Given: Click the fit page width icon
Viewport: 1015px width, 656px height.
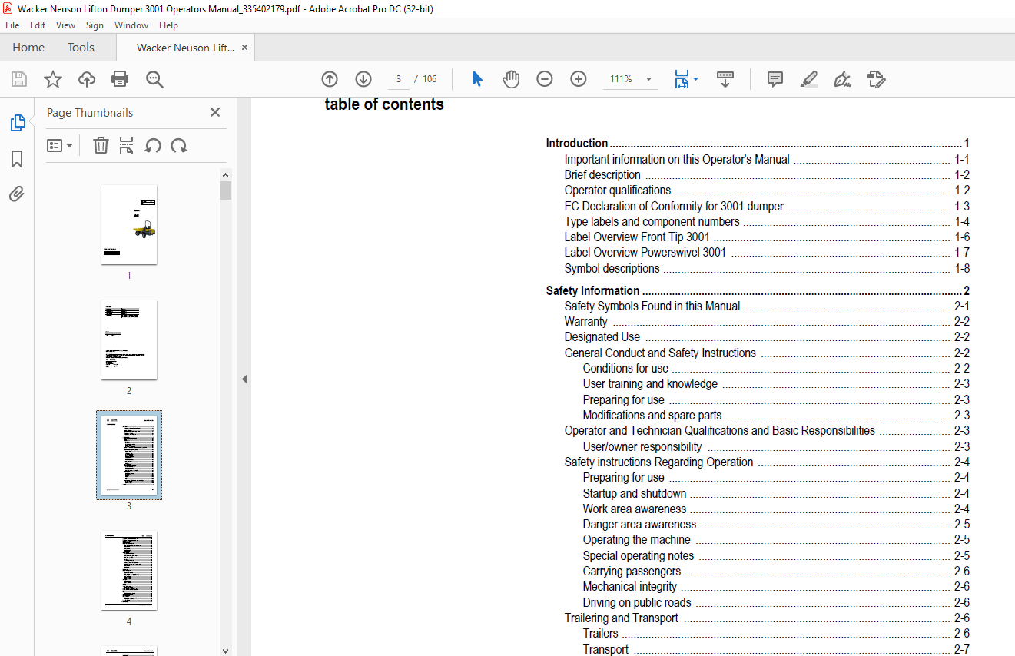Looking at the screenshot, I should [682, 79].
